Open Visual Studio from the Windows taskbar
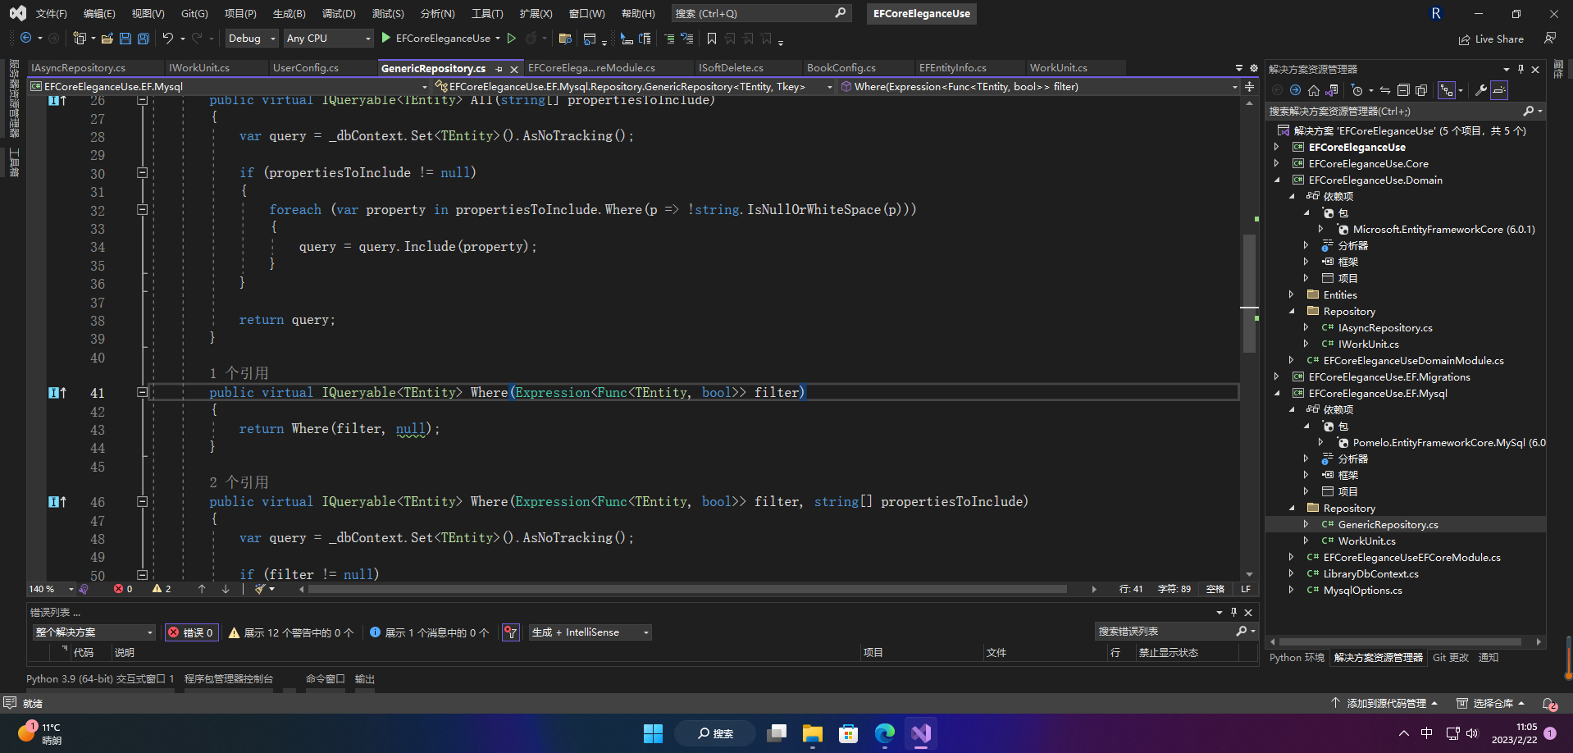 pyautogui.click(x=920, y=733)
